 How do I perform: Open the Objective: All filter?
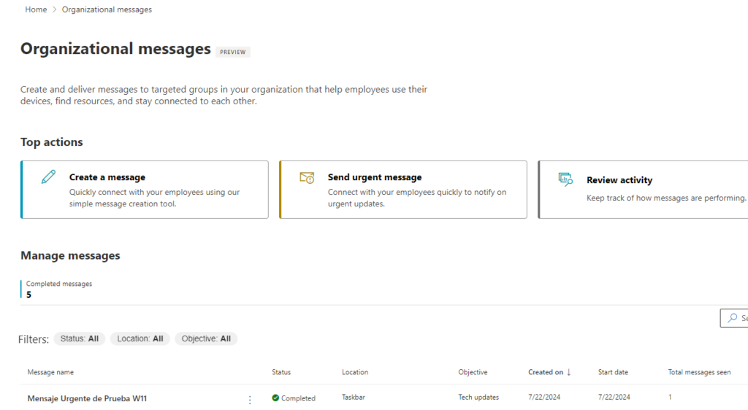coord(206,339)
